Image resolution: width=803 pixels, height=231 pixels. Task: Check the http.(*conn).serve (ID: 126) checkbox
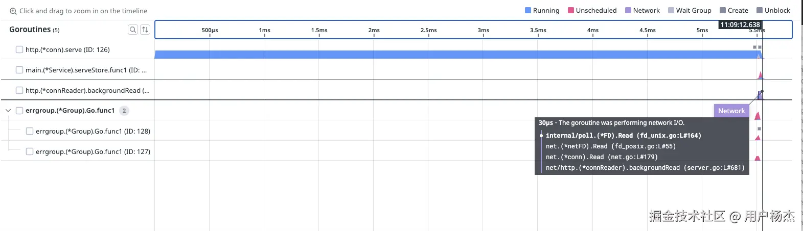click(19, 49)
